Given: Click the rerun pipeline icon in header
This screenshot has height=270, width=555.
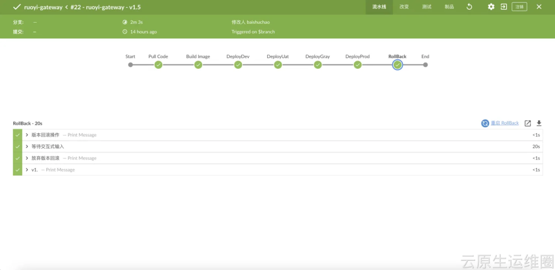Looking at the screenshot, I should (x=469, y=7).
